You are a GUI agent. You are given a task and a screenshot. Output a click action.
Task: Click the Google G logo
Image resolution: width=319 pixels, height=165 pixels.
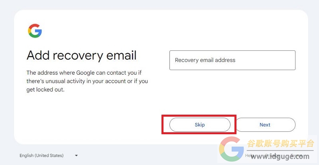click(35, 31)
